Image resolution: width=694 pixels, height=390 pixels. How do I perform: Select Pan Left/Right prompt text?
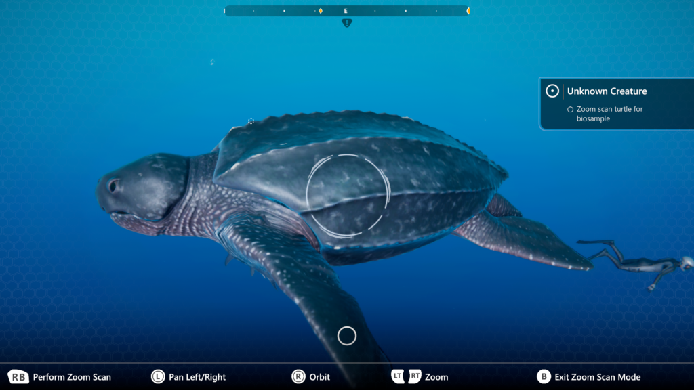[x=197, y=377]
